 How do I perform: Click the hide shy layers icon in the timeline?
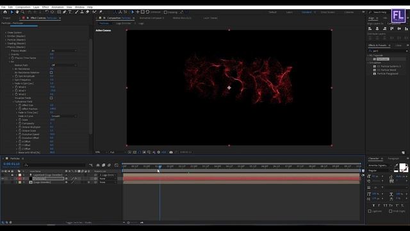[x=98, y=165]
